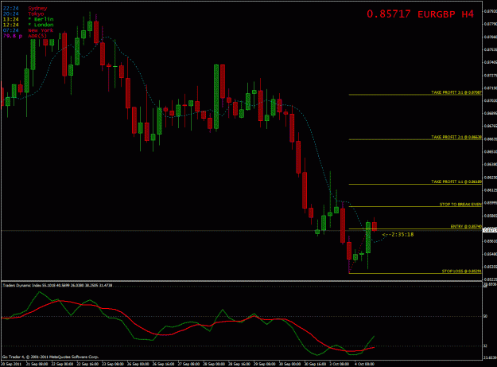The height and width of the screenshot is (367, 497).
Task: Select the London session clock row
Action: (28, 25)
